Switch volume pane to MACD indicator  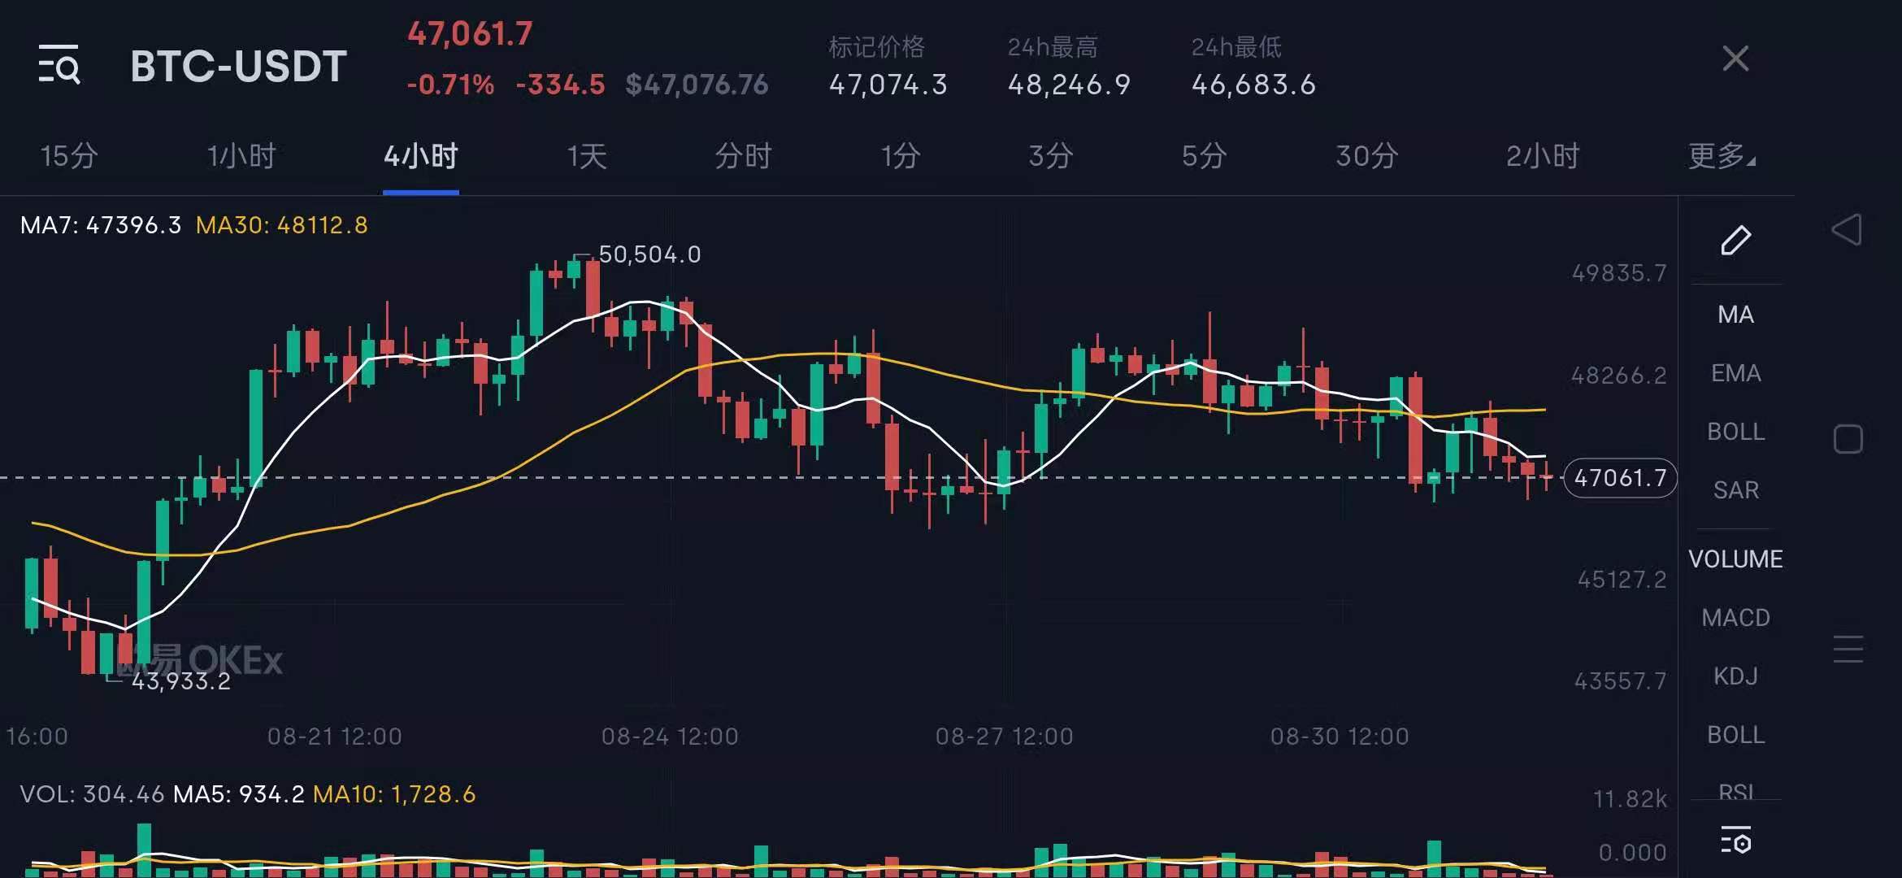[1735, 617]
